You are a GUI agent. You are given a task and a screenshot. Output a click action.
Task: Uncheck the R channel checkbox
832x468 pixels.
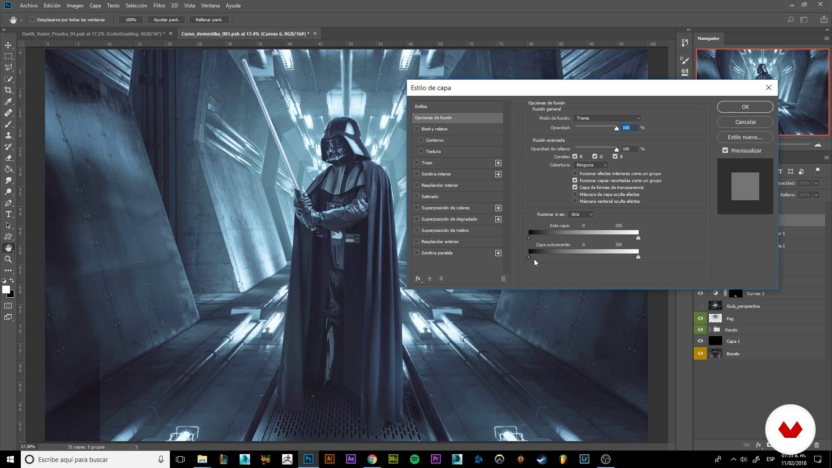tap(575, 156)
